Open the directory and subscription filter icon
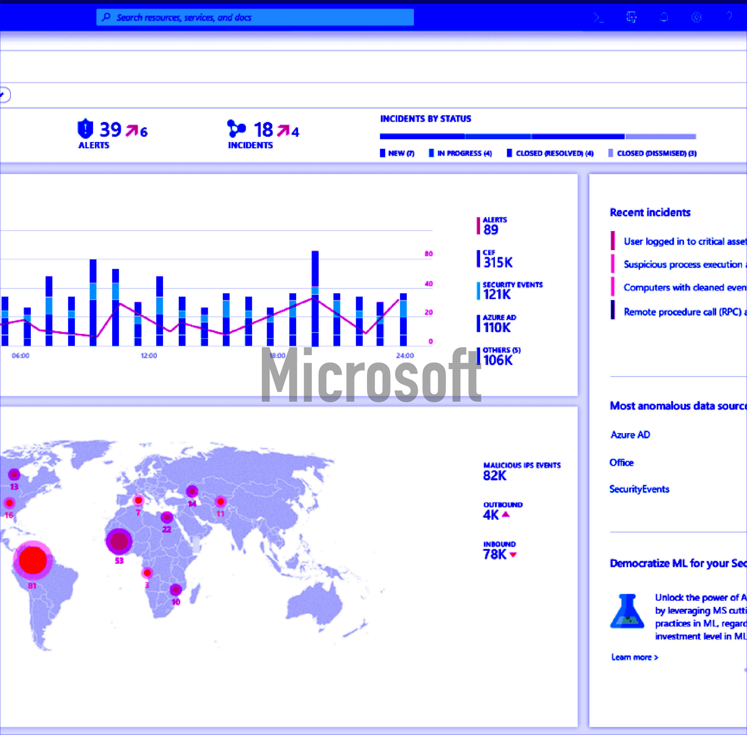The width and height of the screenshot is (747, 735). click(631, 17)
